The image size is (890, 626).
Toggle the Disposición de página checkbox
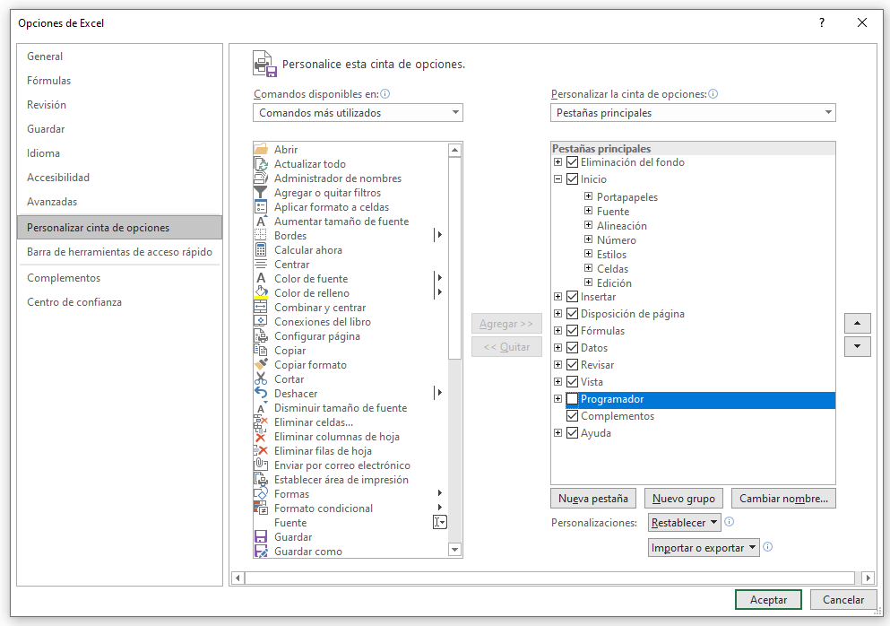tap(572, 314)
